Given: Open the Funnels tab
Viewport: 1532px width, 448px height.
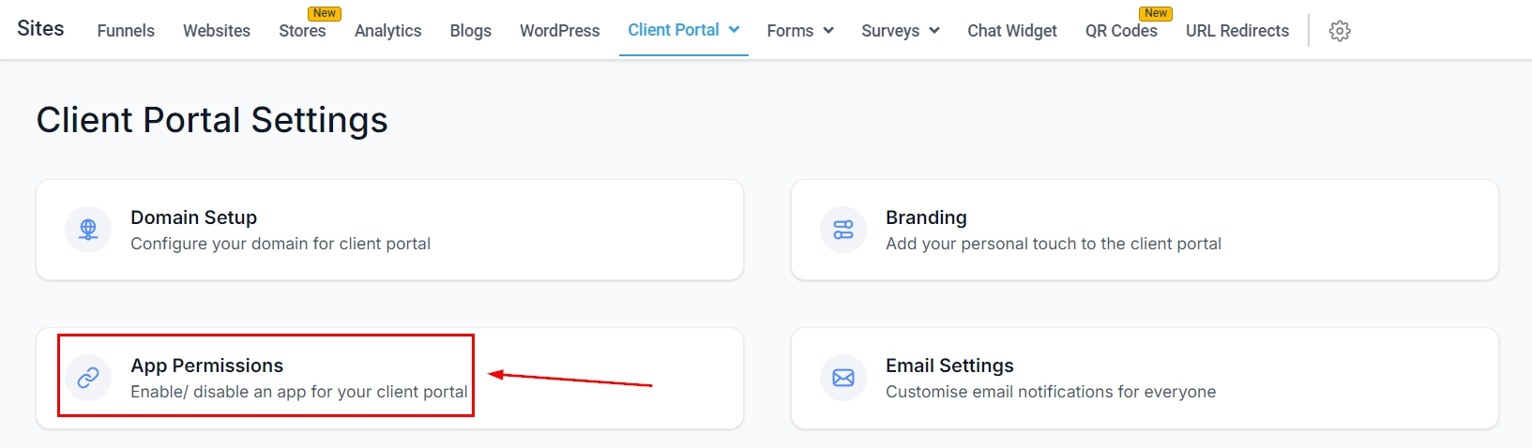Looking at the screenshot, I should tap(126, 31).
